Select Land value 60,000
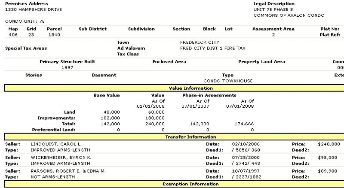 [157, 112]
